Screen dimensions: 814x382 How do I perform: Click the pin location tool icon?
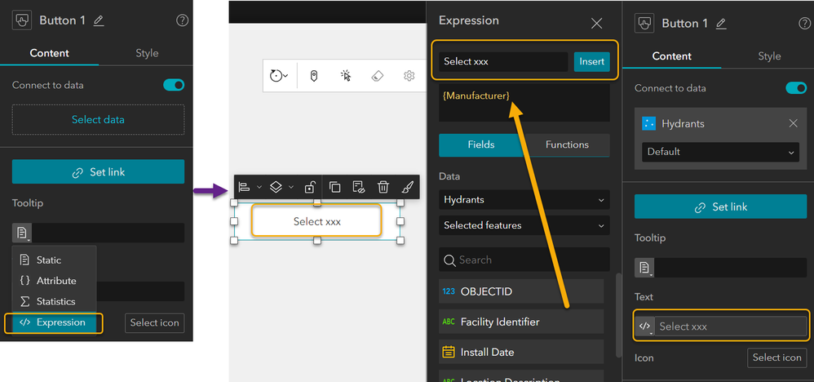tap(314, 76)
